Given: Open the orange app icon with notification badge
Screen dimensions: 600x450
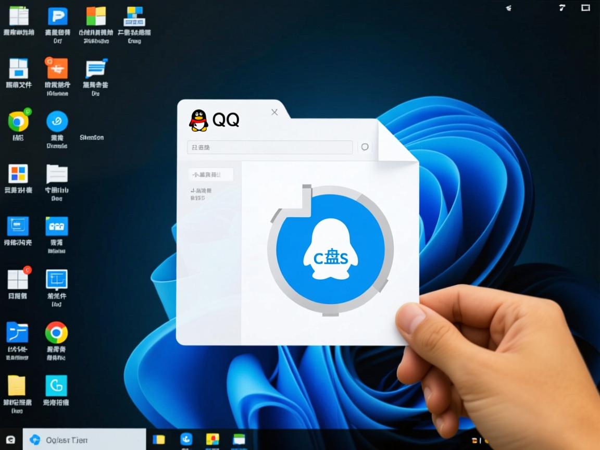Looking at the screenshot, I should coord(57,68).
